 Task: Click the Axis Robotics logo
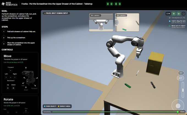point(9,4)
